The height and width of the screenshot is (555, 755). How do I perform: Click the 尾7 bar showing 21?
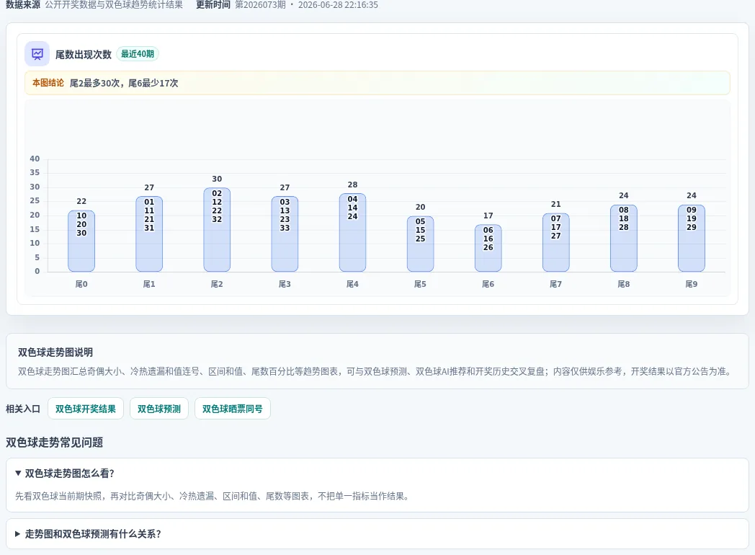point(555,242)
